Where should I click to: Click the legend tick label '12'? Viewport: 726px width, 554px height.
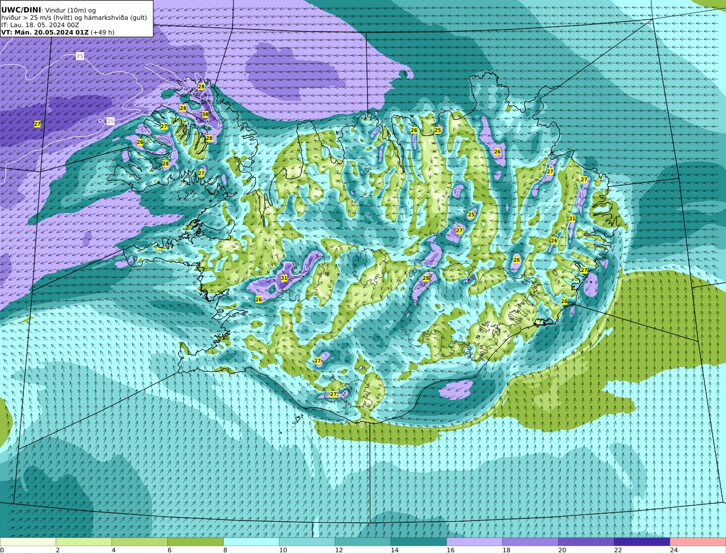pyautogui.click(x=339, y=550)
